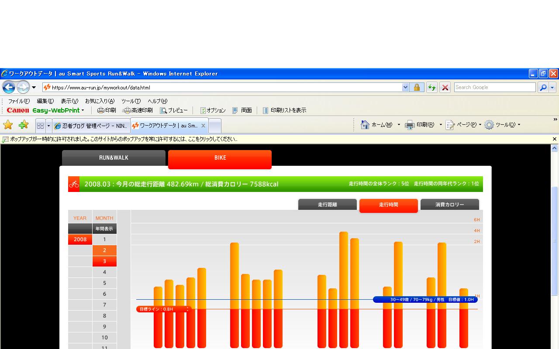Click the popup information bar message
The image size is (559, 349).
(x=124, y=139)
